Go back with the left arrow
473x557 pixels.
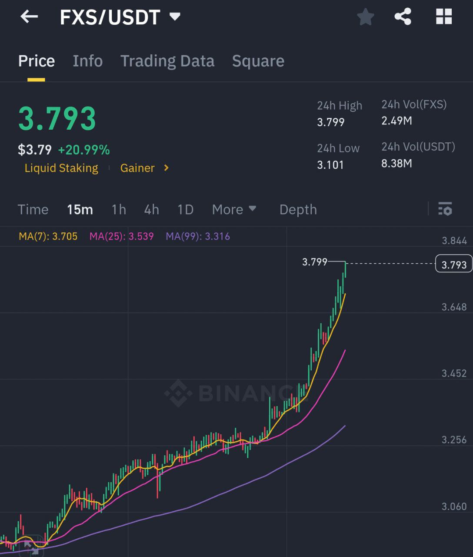pos(29,17)
